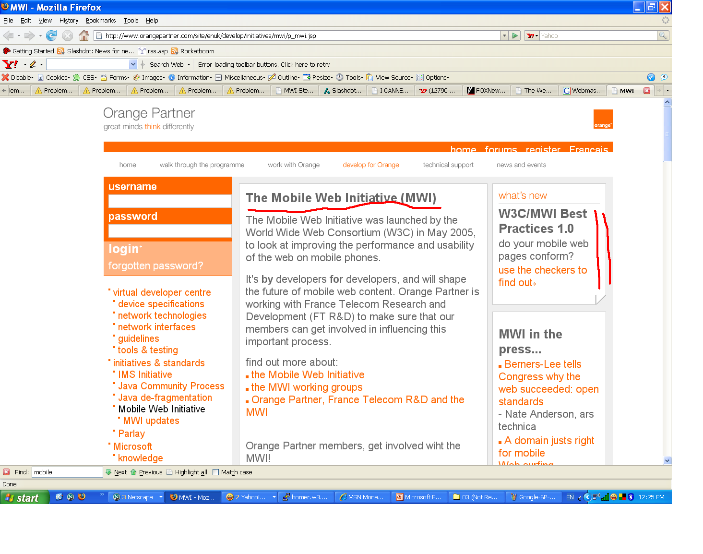This screenshot has width=703, height=554.
Task: Click the orange logo square on page
Action: point(603,119)
